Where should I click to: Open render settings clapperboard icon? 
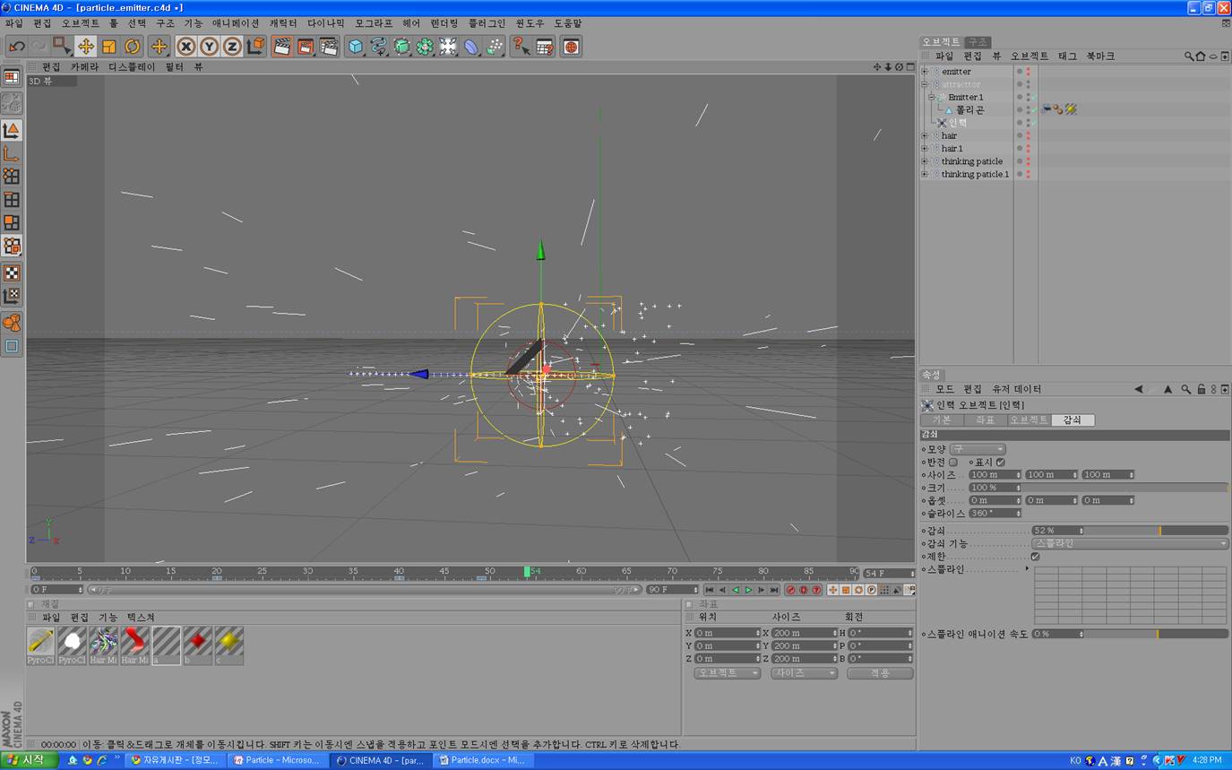(329, 46)
